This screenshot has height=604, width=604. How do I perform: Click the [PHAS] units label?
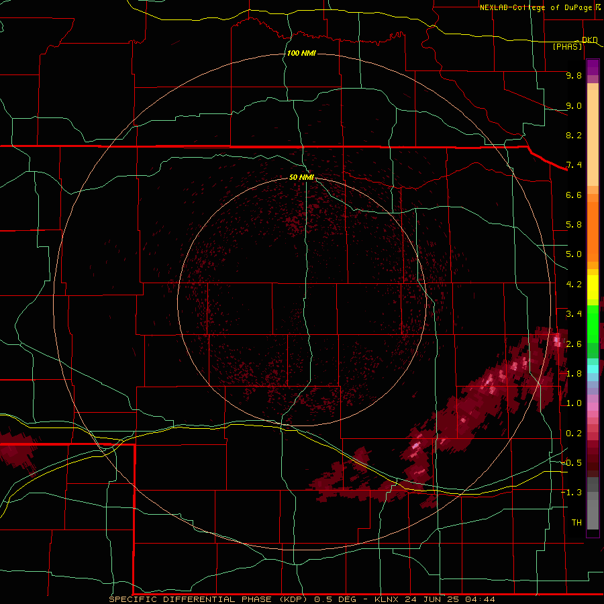(567, 46)
